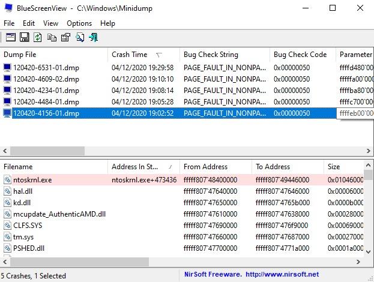374x282 pixels.
Task: Click the Copy Selected Items icon
Action: pos(52,38)
